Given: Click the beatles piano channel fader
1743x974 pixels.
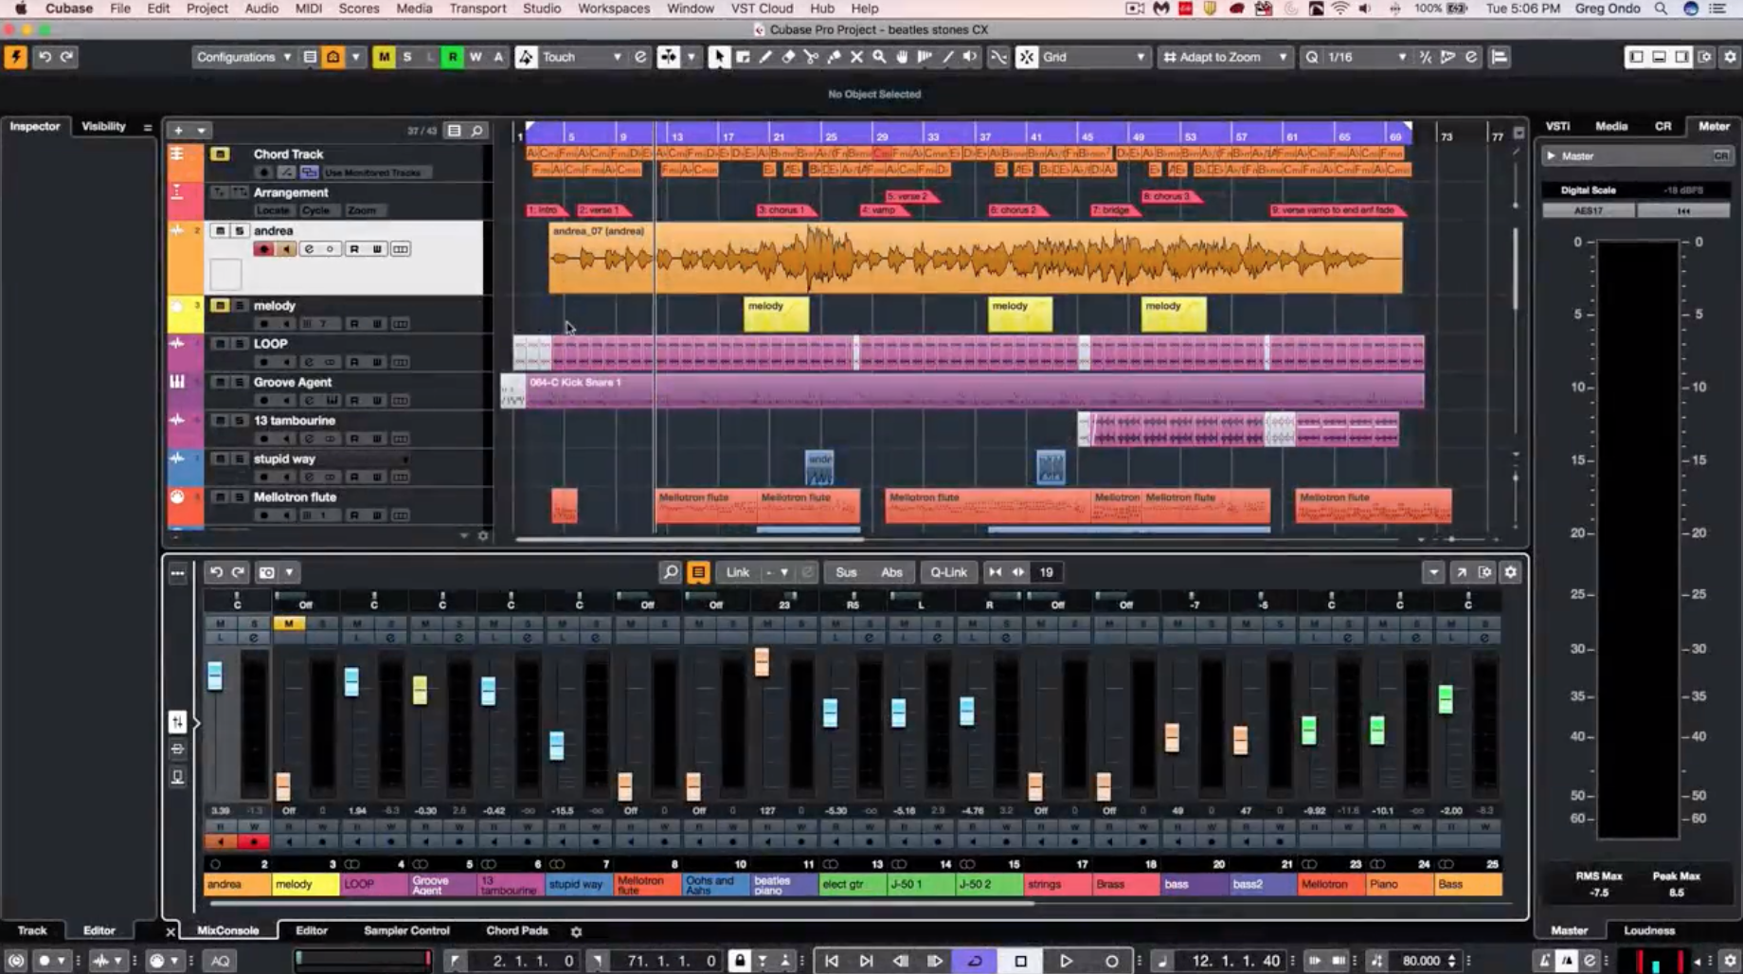Looking at the screenshot, I should click(762, 662).
